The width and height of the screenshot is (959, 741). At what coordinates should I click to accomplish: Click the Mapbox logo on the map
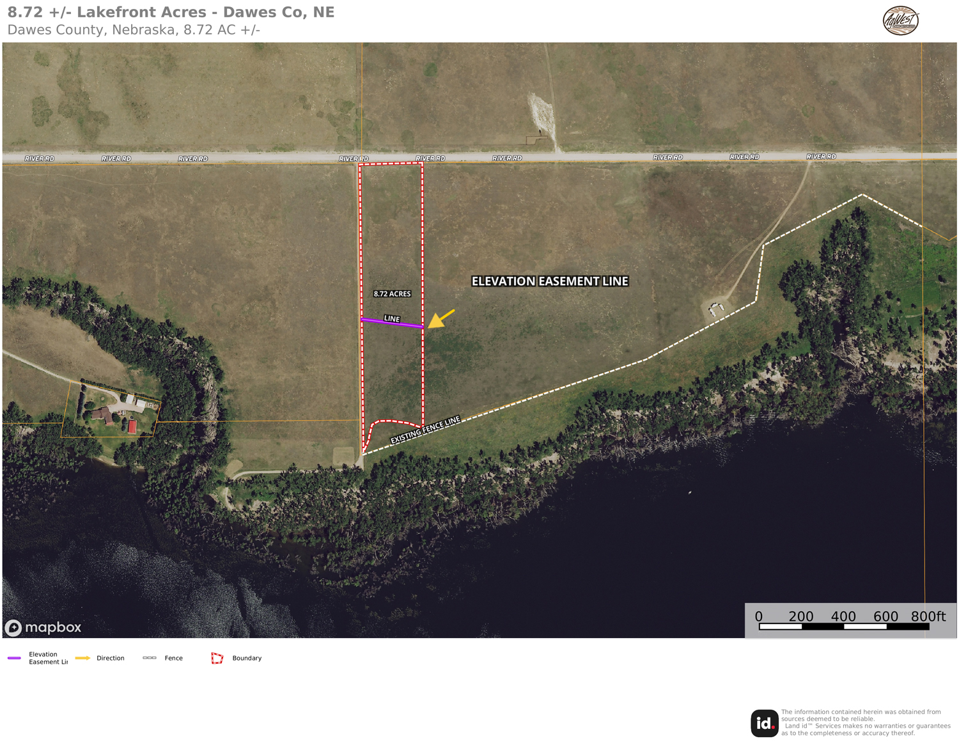click(43, 628)
